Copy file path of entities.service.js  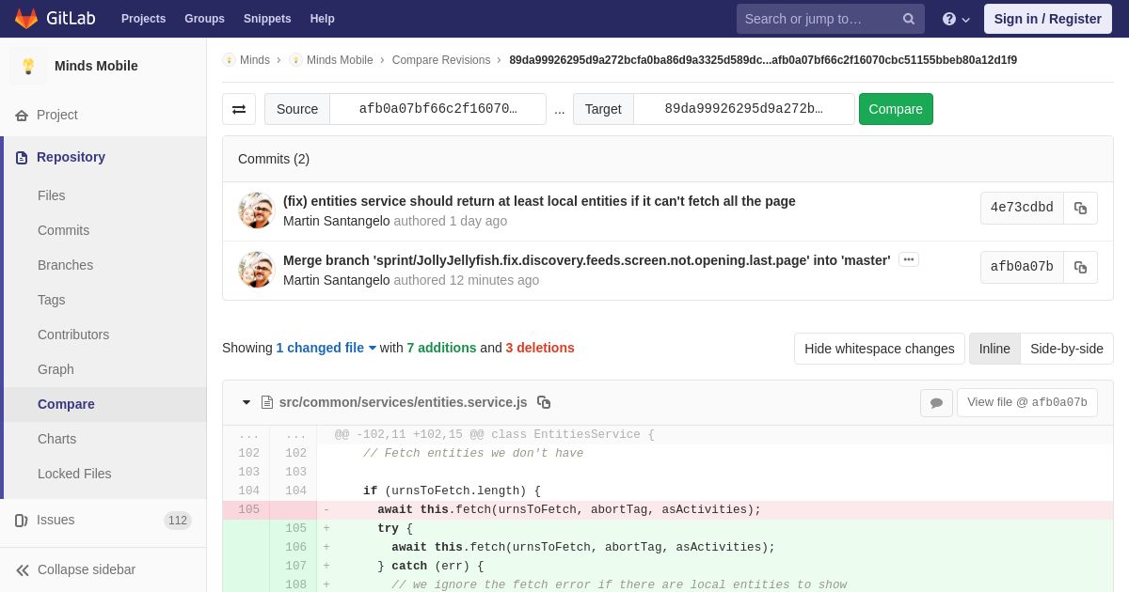(x=544, y=402)
